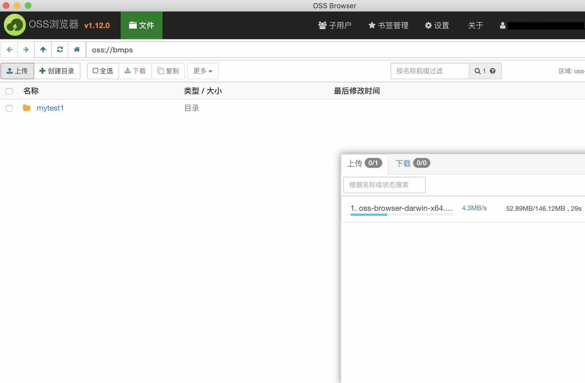Click the v1.12.0 version label

(x=97, y=26)
